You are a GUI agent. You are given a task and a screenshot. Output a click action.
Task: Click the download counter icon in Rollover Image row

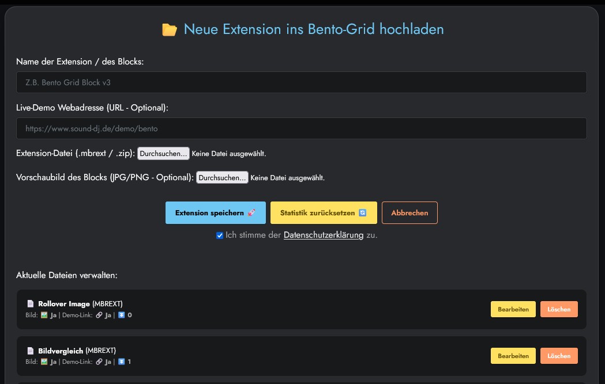(x=122, y=315)
